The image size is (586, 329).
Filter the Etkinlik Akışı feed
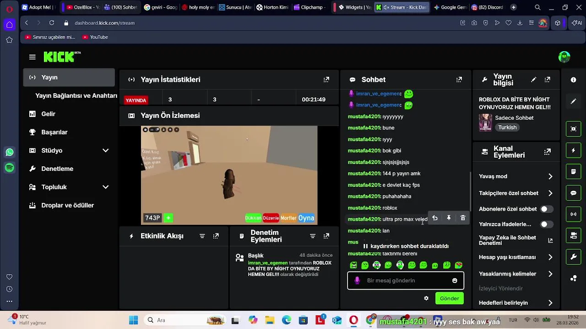tap(202, 236)
